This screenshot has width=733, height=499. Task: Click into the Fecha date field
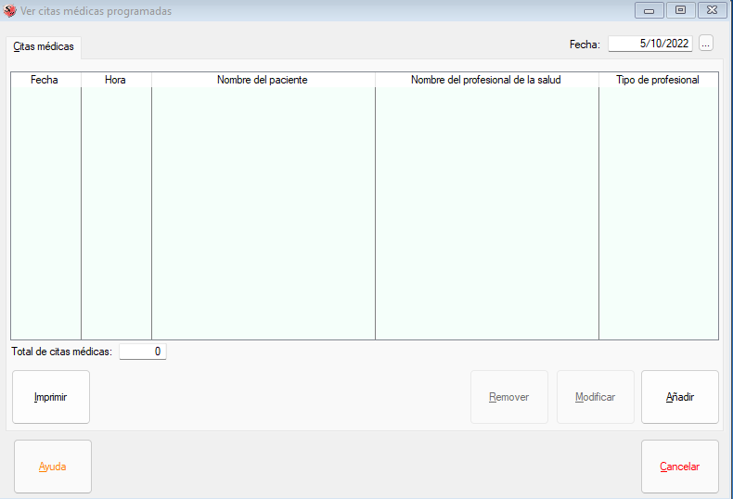pyautogui.click(x=650, y=44)
